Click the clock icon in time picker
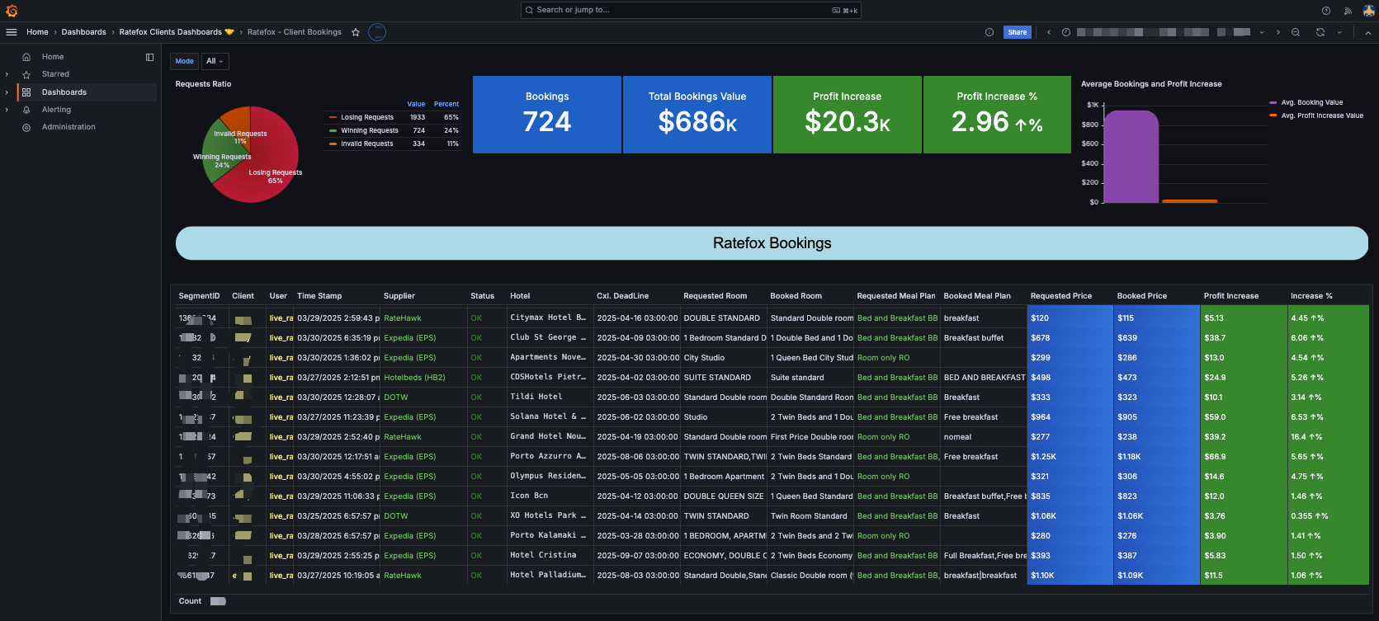Viewport: 1379px width, 621px height. (x=1066, y=32)
